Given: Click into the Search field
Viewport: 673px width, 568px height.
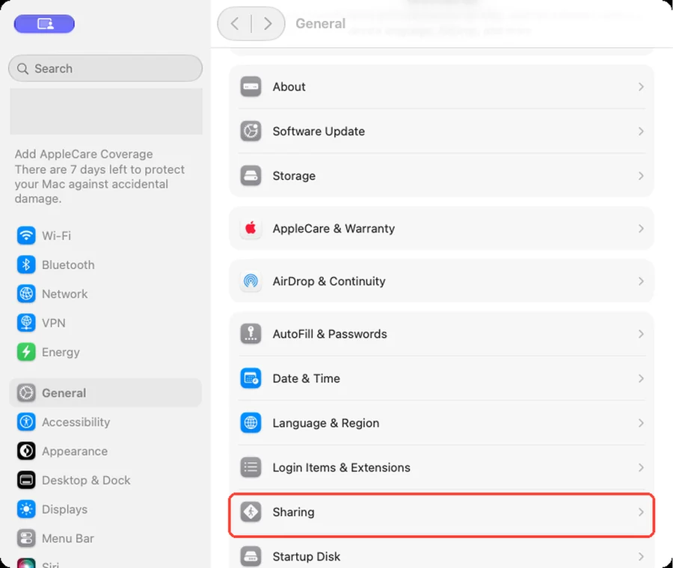Looking at the screenshot, I should pos(105,69).
